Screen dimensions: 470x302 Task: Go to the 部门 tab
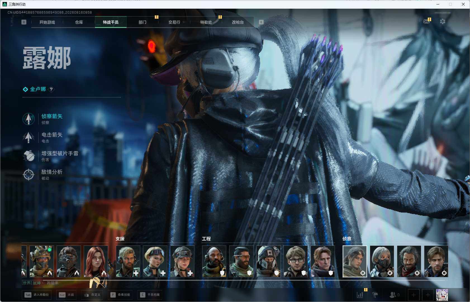point(143,22)
